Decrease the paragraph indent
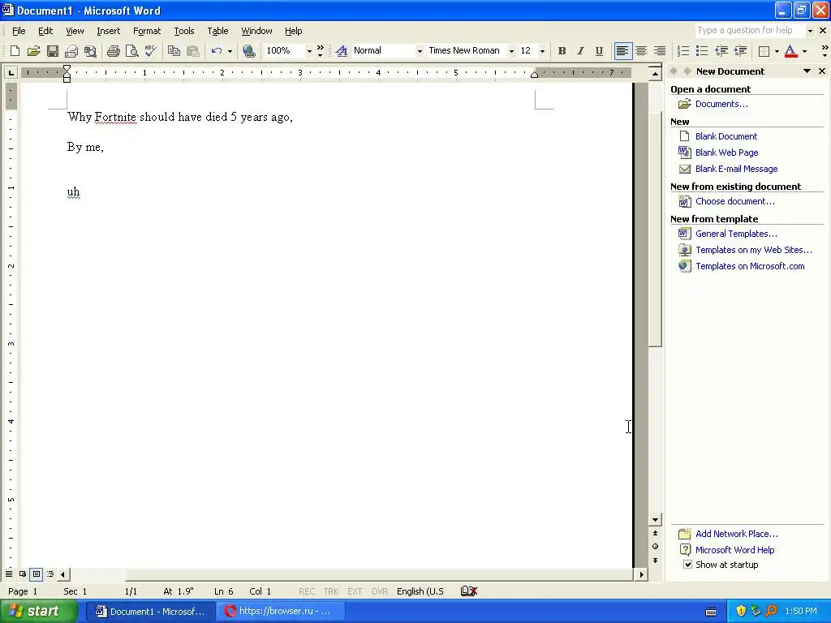Viewport: 831px width, 623px height. point(721,51)
